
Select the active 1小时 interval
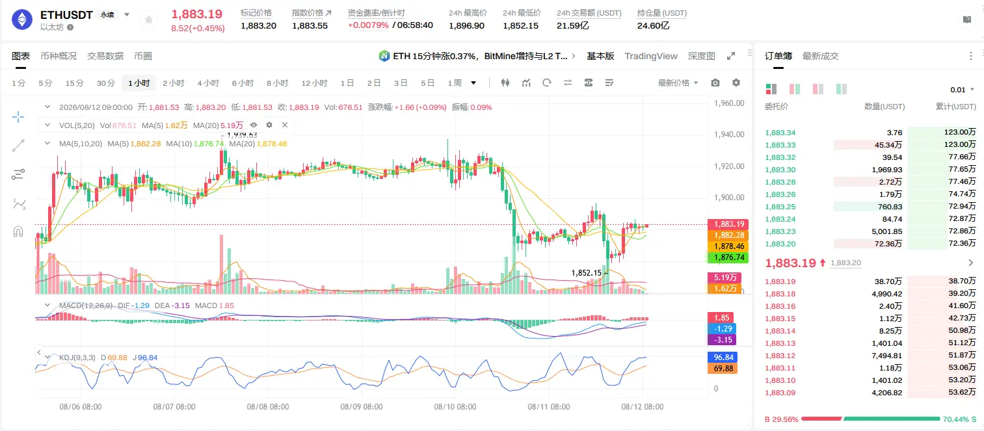pyautogui.click(x=139, y=83)
